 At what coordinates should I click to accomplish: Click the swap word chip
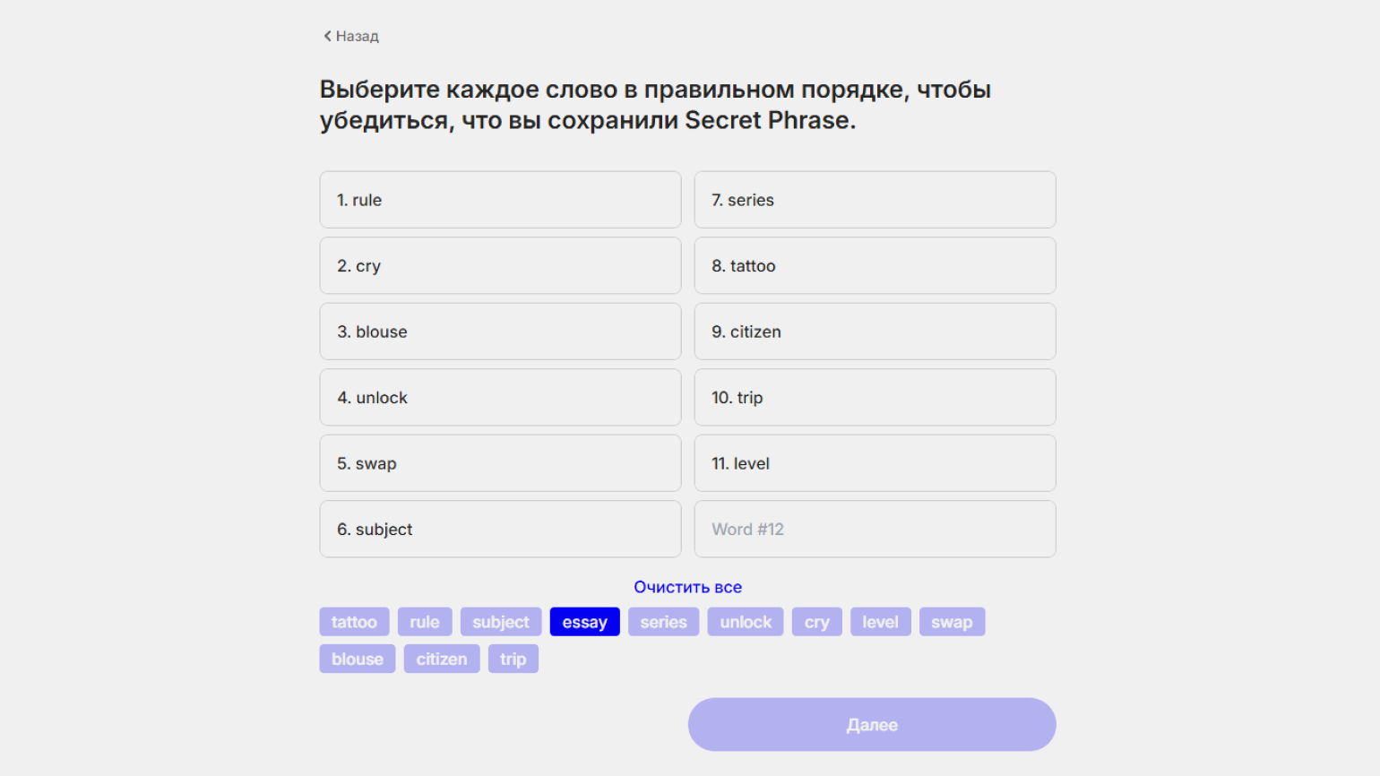[952, 622]
